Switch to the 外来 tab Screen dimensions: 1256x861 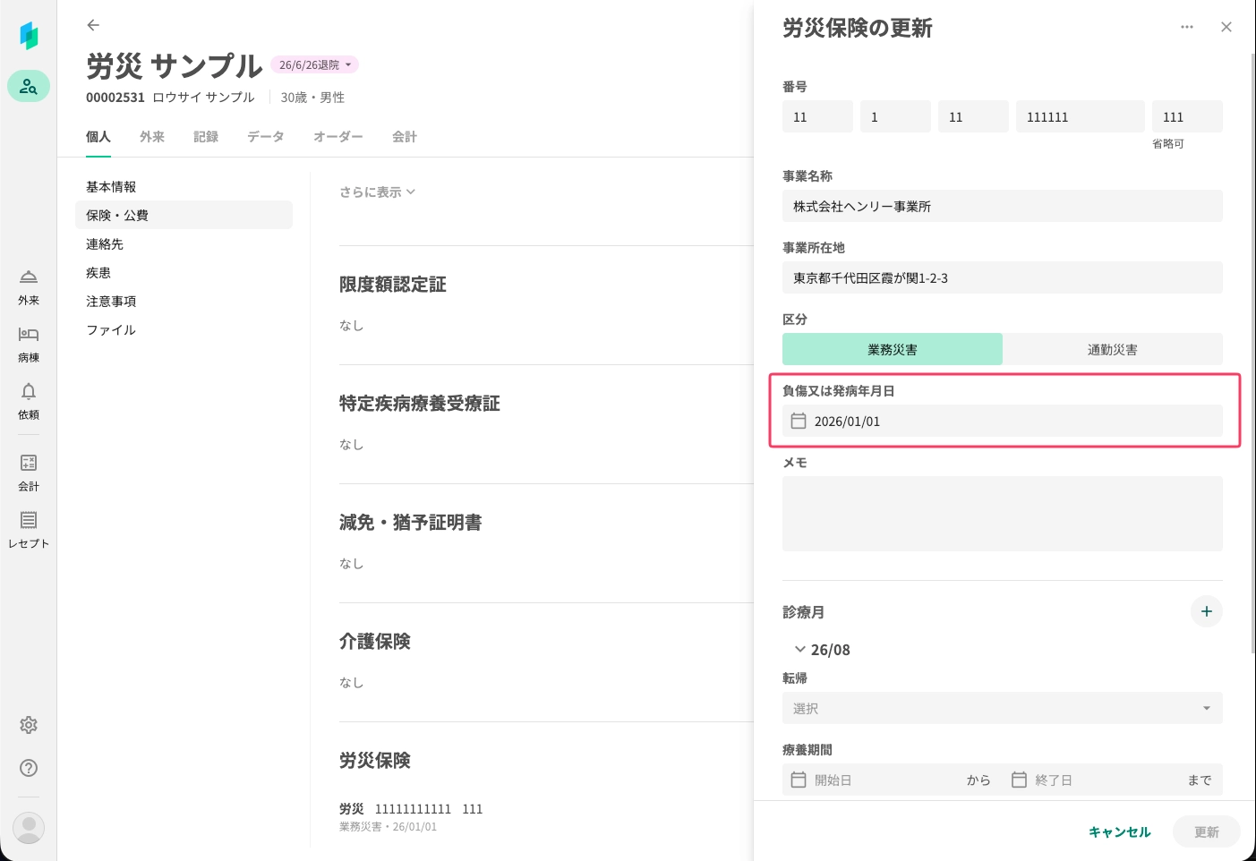[152, 137]
